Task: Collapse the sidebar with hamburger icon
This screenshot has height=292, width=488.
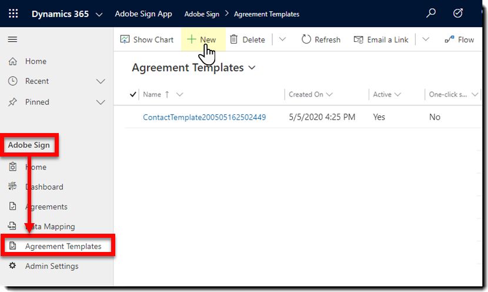Action: click(12, 39)
